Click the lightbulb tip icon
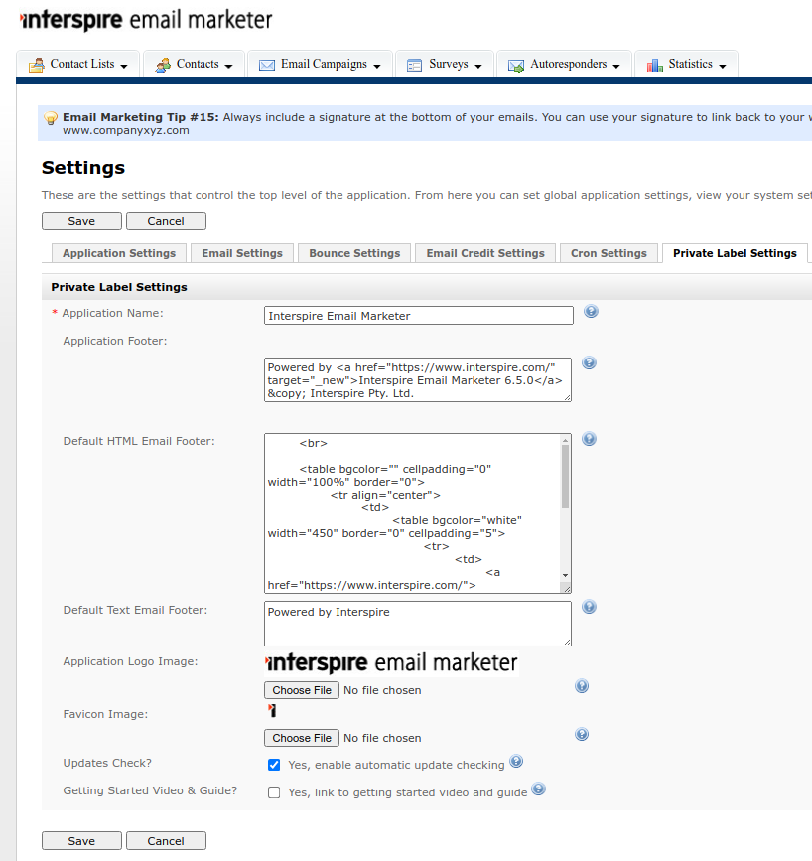Viewport: 812px width, 861px height. pyautogui.click(x=51, y=118)
